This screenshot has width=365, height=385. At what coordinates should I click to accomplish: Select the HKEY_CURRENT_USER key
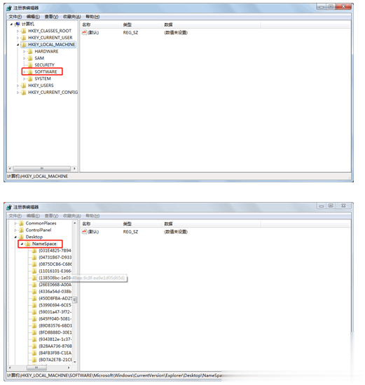[x=50, y=38]
